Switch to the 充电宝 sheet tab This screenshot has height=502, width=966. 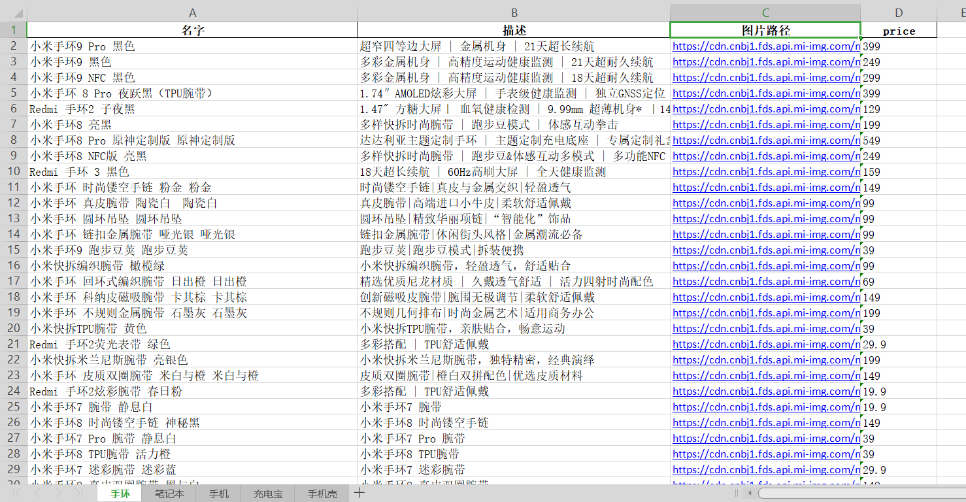(x=268, y=494)
